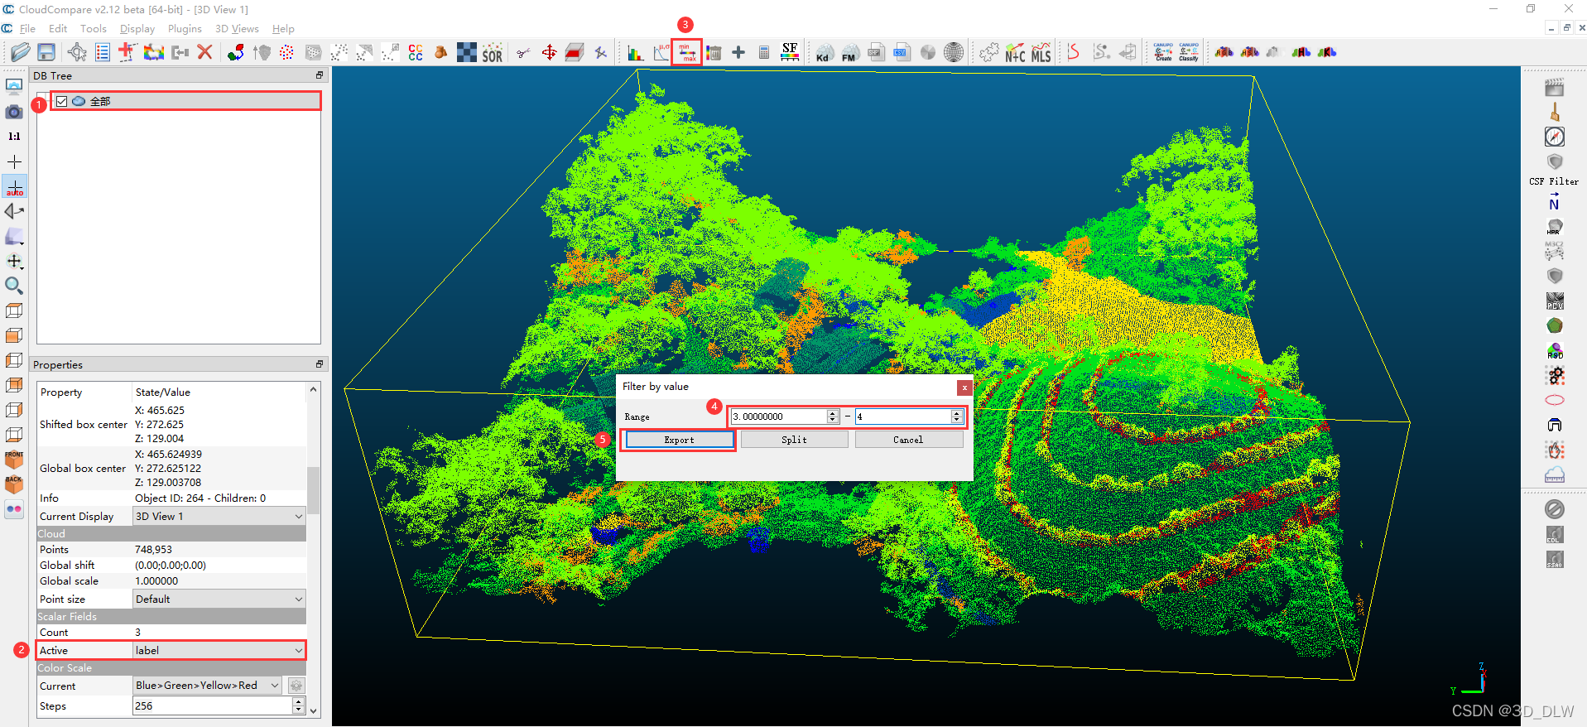Screen dimensions: 1587x727
Task: Float the DB Tree panel
Action: tap(320, 75)
